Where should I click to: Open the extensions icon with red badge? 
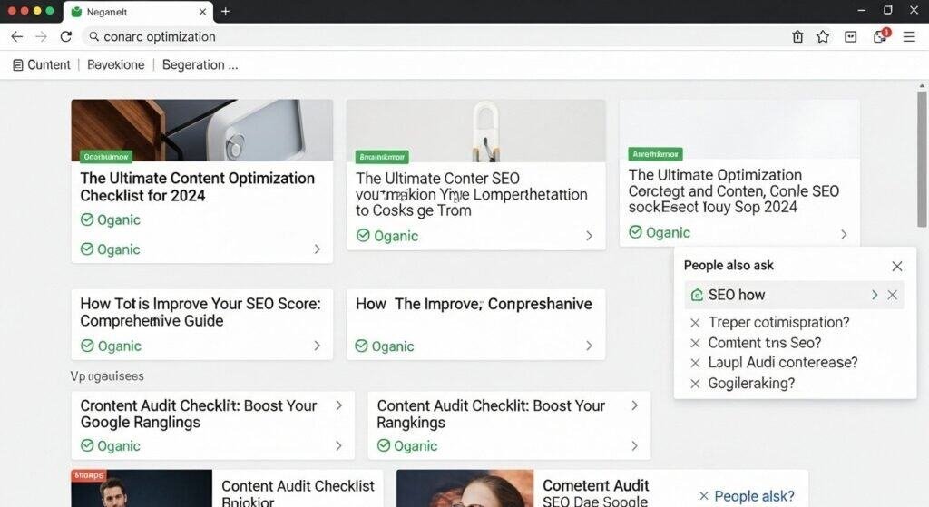pyautogui.click(x=881, y=36)
